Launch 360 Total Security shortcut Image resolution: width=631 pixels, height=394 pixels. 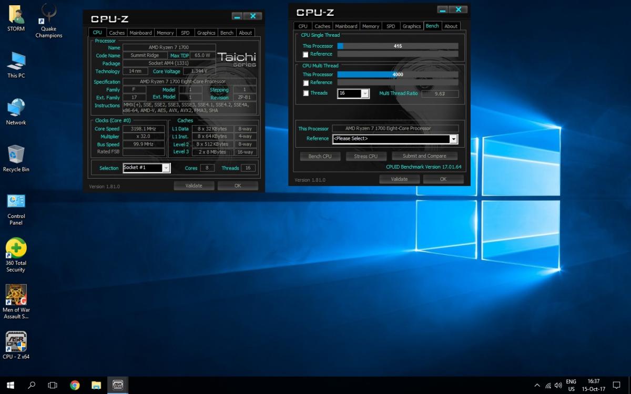pos(16,255)
